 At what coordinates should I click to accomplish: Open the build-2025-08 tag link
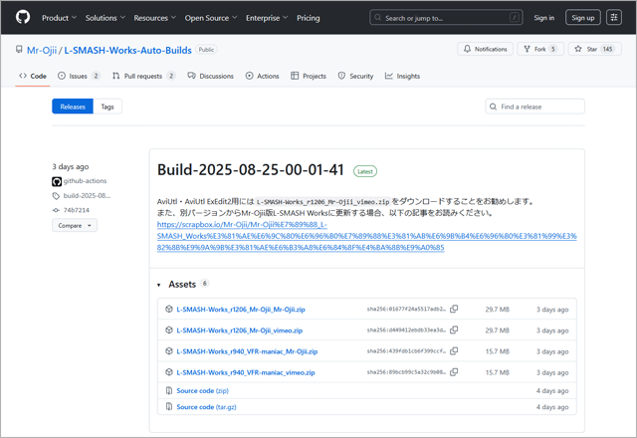(x=87, y=195)
